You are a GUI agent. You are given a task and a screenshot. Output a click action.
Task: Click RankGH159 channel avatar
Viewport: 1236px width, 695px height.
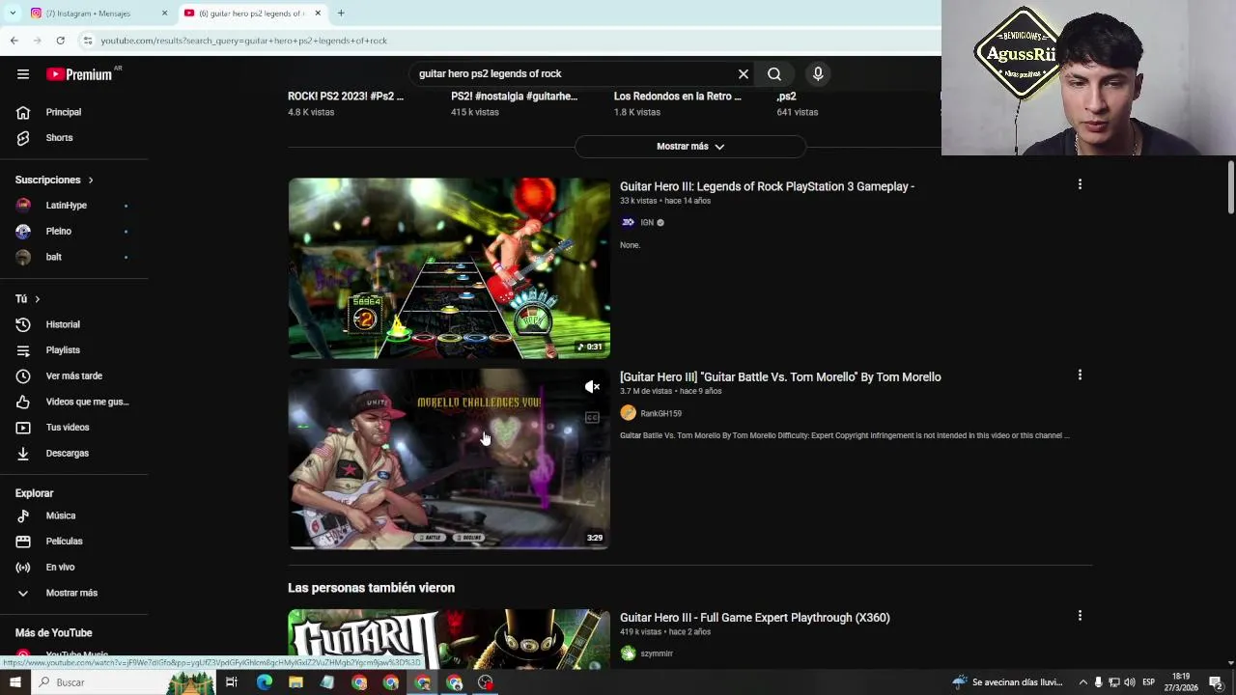click(x=628, y=413)
